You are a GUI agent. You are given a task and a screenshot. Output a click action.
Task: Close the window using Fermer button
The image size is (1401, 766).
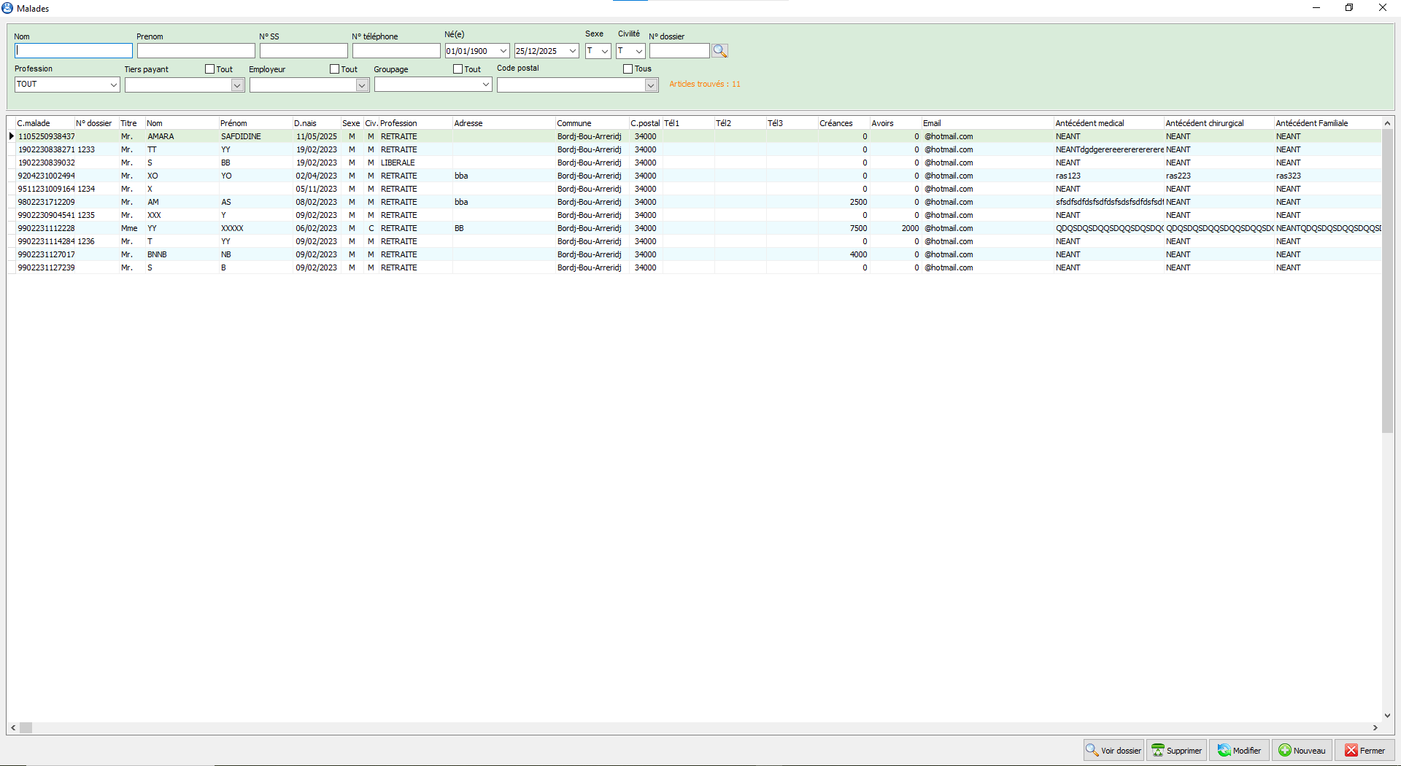tap(1365, 750)
